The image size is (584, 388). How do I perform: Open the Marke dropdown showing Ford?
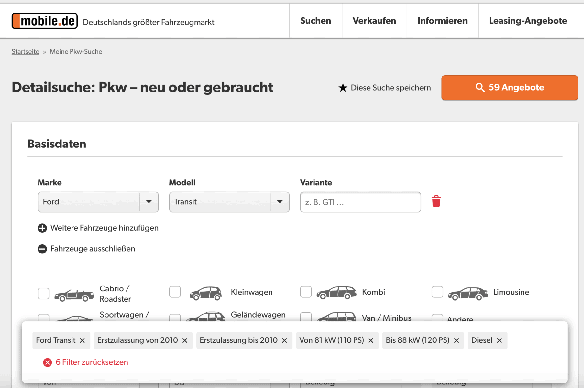(98, 202)
